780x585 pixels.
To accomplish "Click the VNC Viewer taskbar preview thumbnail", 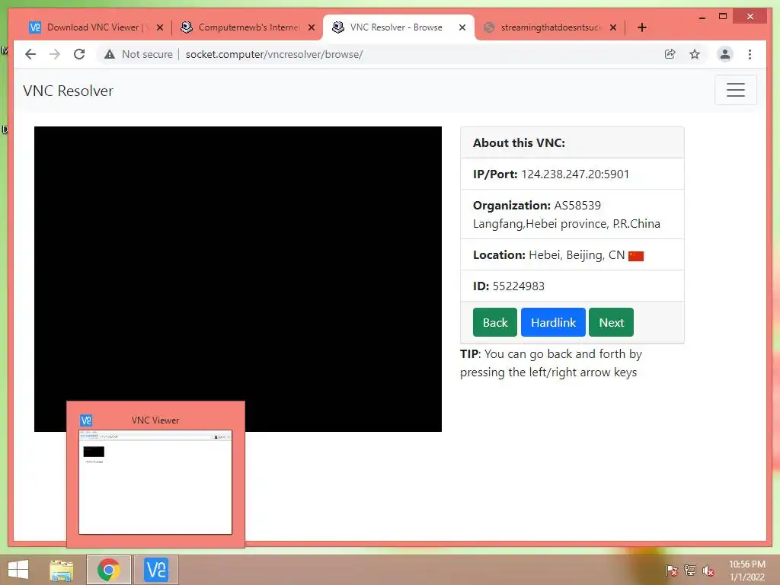I will (155, 482).
